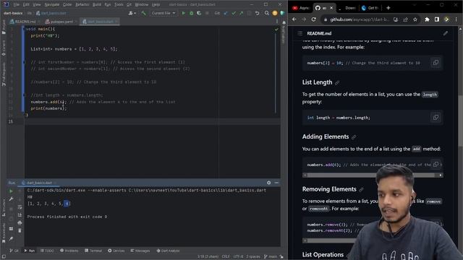This screenshot has height=260, width=463.
Task: Run with coverage icon in toolbar
Action: [x=199, y=13]
